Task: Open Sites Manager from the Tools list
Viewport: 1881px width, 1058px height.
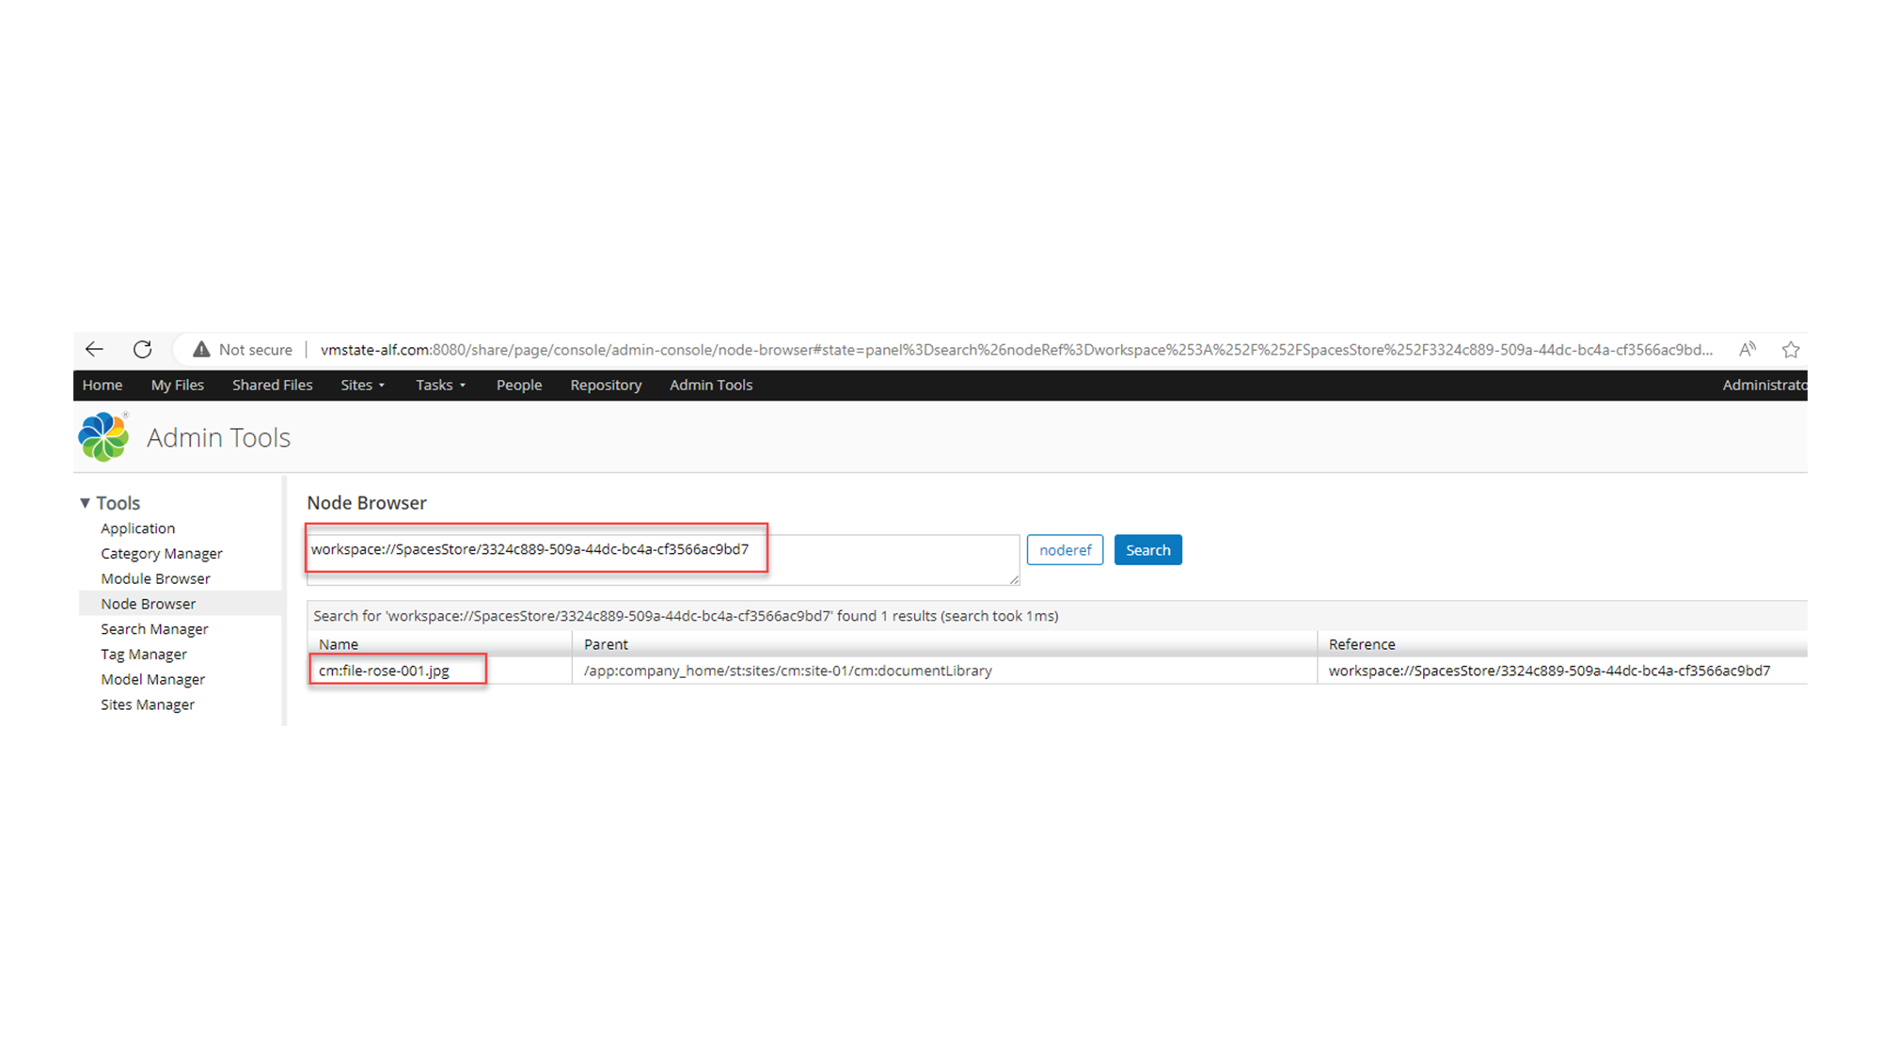Action: click(147, 704)
